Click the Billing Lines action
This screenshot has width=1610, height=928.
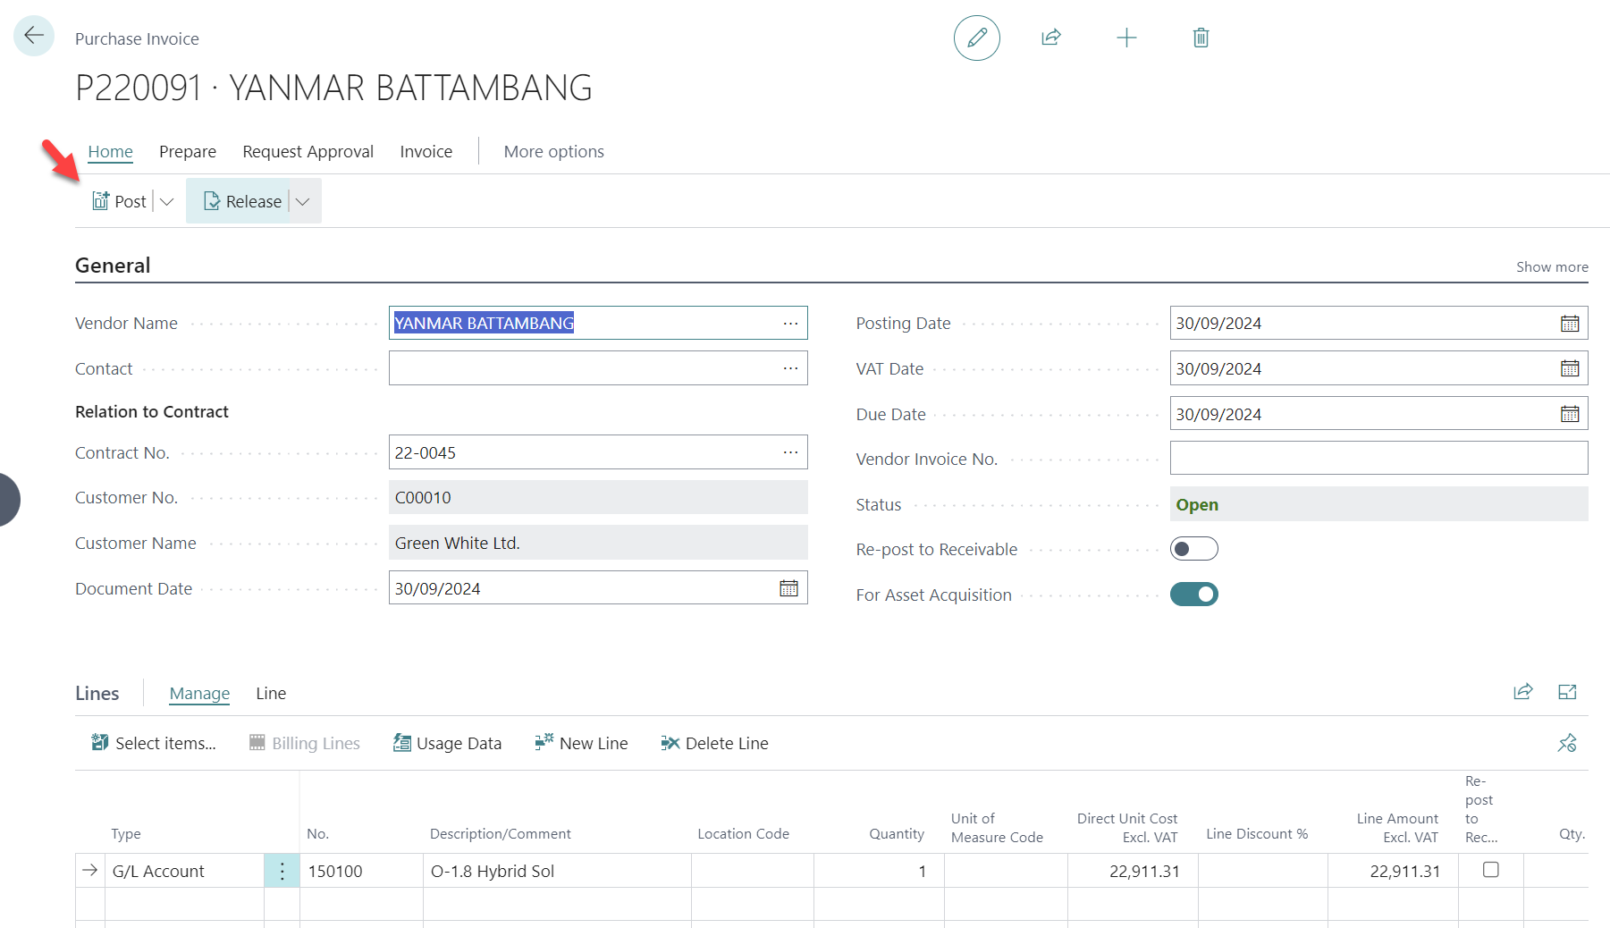pos(304,743)
